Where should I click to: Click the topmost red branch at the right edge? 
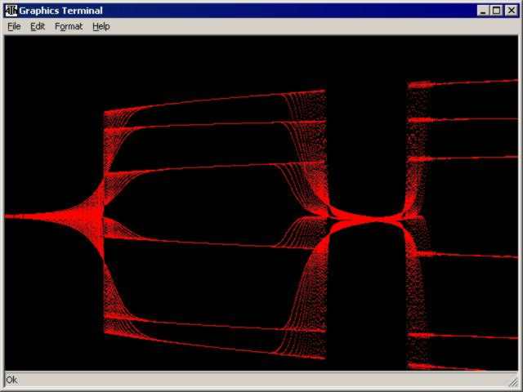tap(490, 82)
